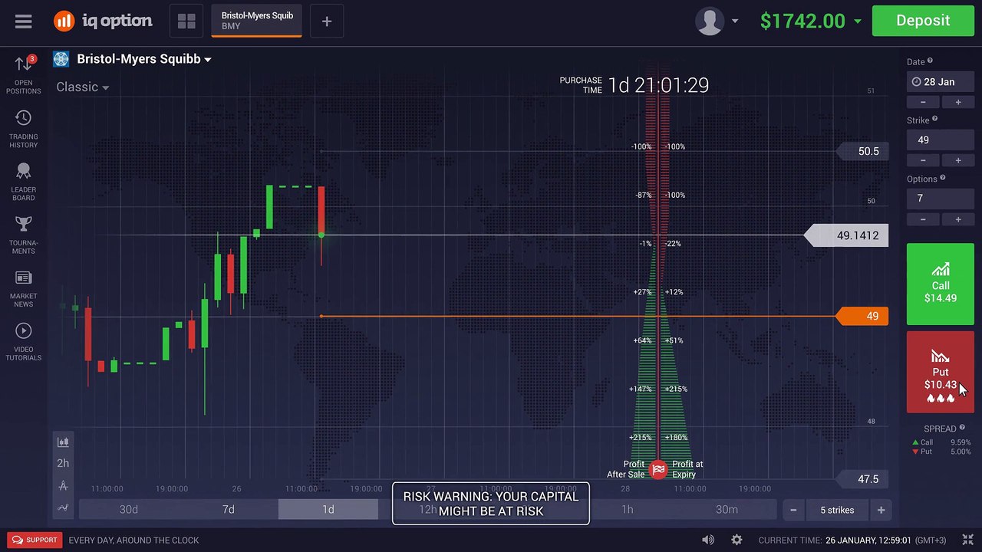Click the Strike value field showing 49

point(940,140)
